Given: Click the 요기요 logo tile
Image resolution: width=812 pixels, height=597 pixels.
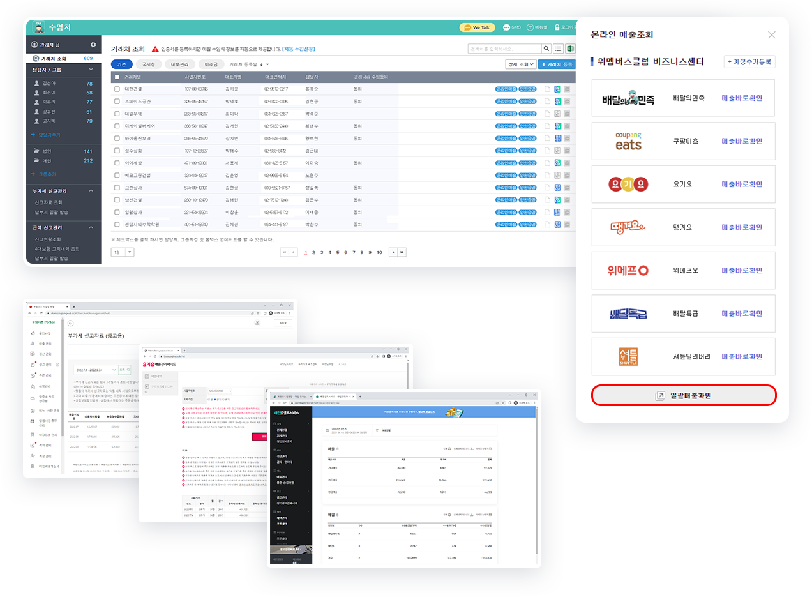Looking at the screenshot, I should click(x=629, y=184).
